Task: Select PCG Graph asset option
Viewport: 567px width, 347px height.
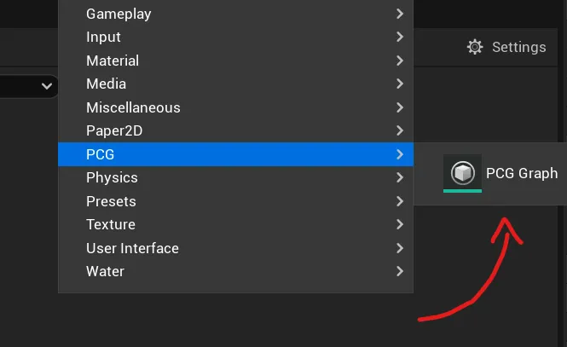Action: (500, 174)
